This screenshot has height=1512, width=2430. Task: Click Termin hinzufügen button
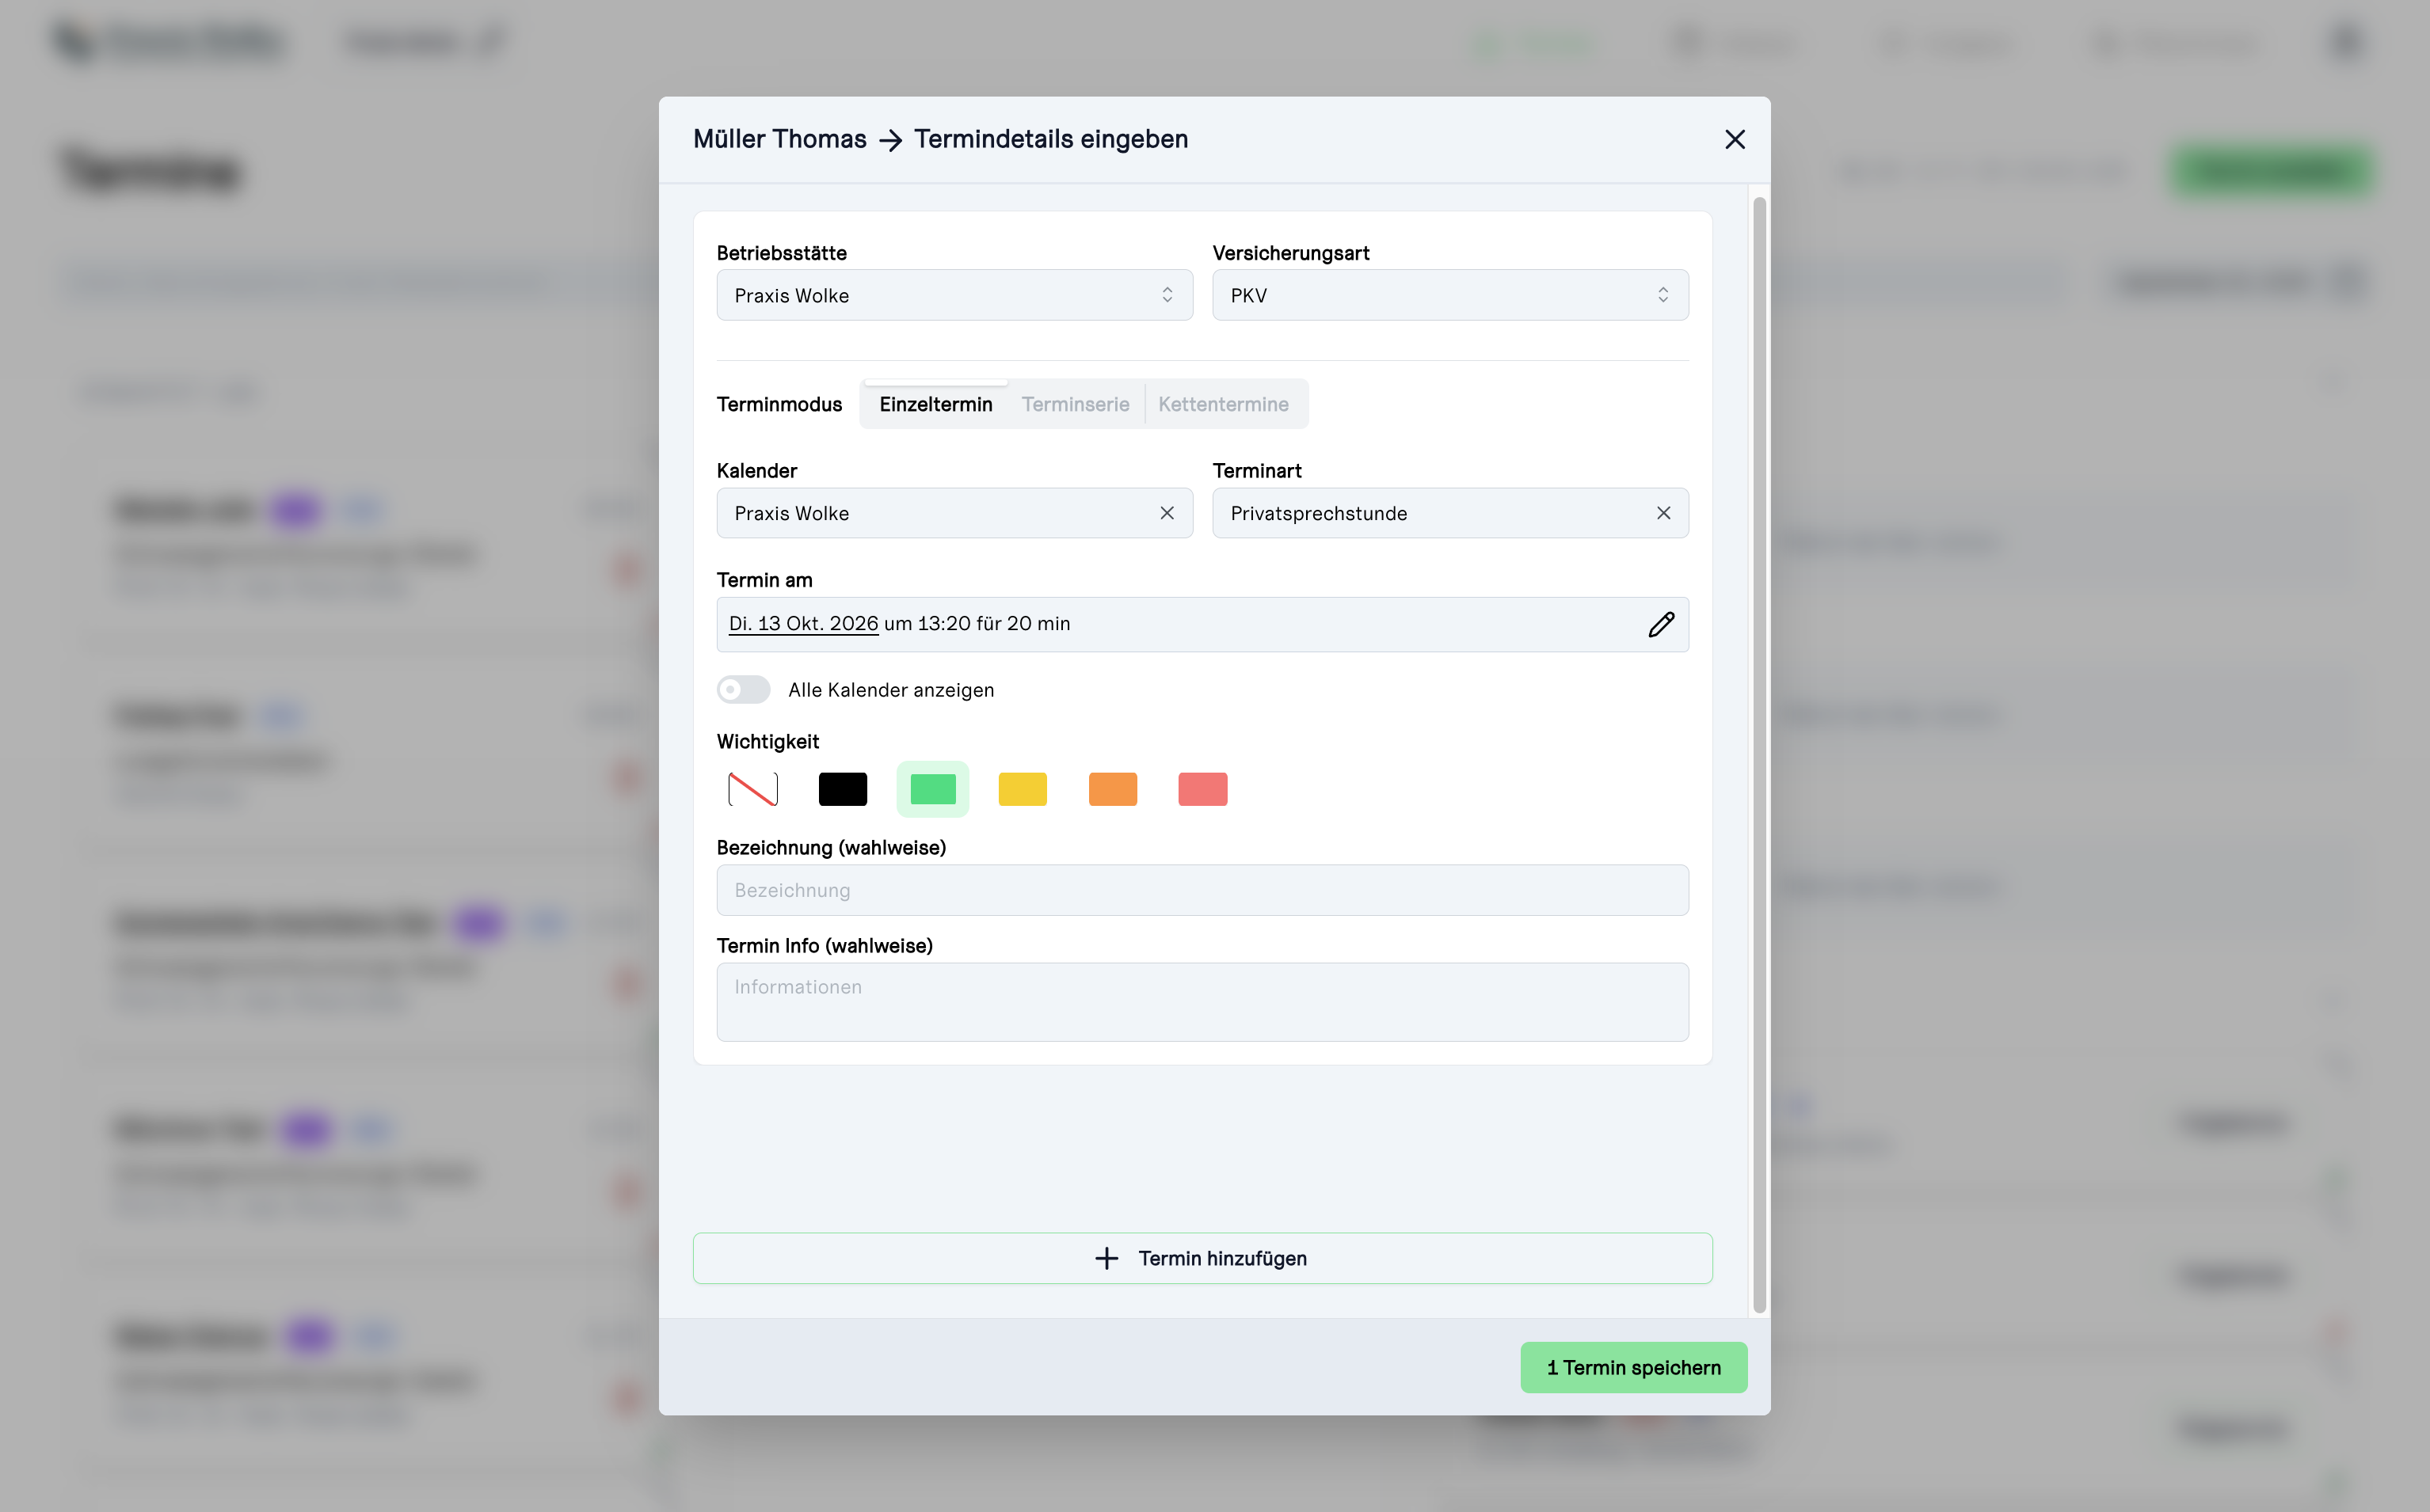[x=1202, y=1258]
